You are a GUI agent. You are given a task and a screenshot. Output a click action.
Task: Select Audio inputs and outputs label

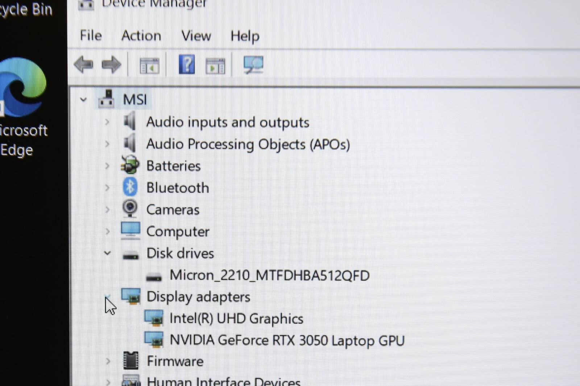pyautogui.click(x=228, y=122)
